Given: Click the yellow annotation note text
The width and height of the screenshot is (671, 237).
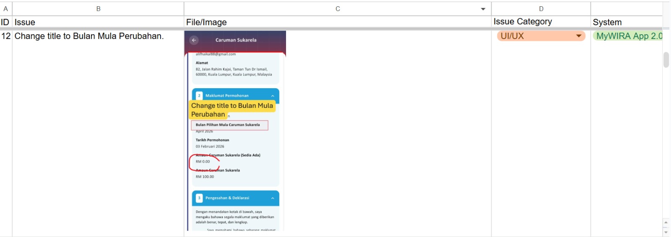Looking at the screenshot, I should click(x=232, y=110).
